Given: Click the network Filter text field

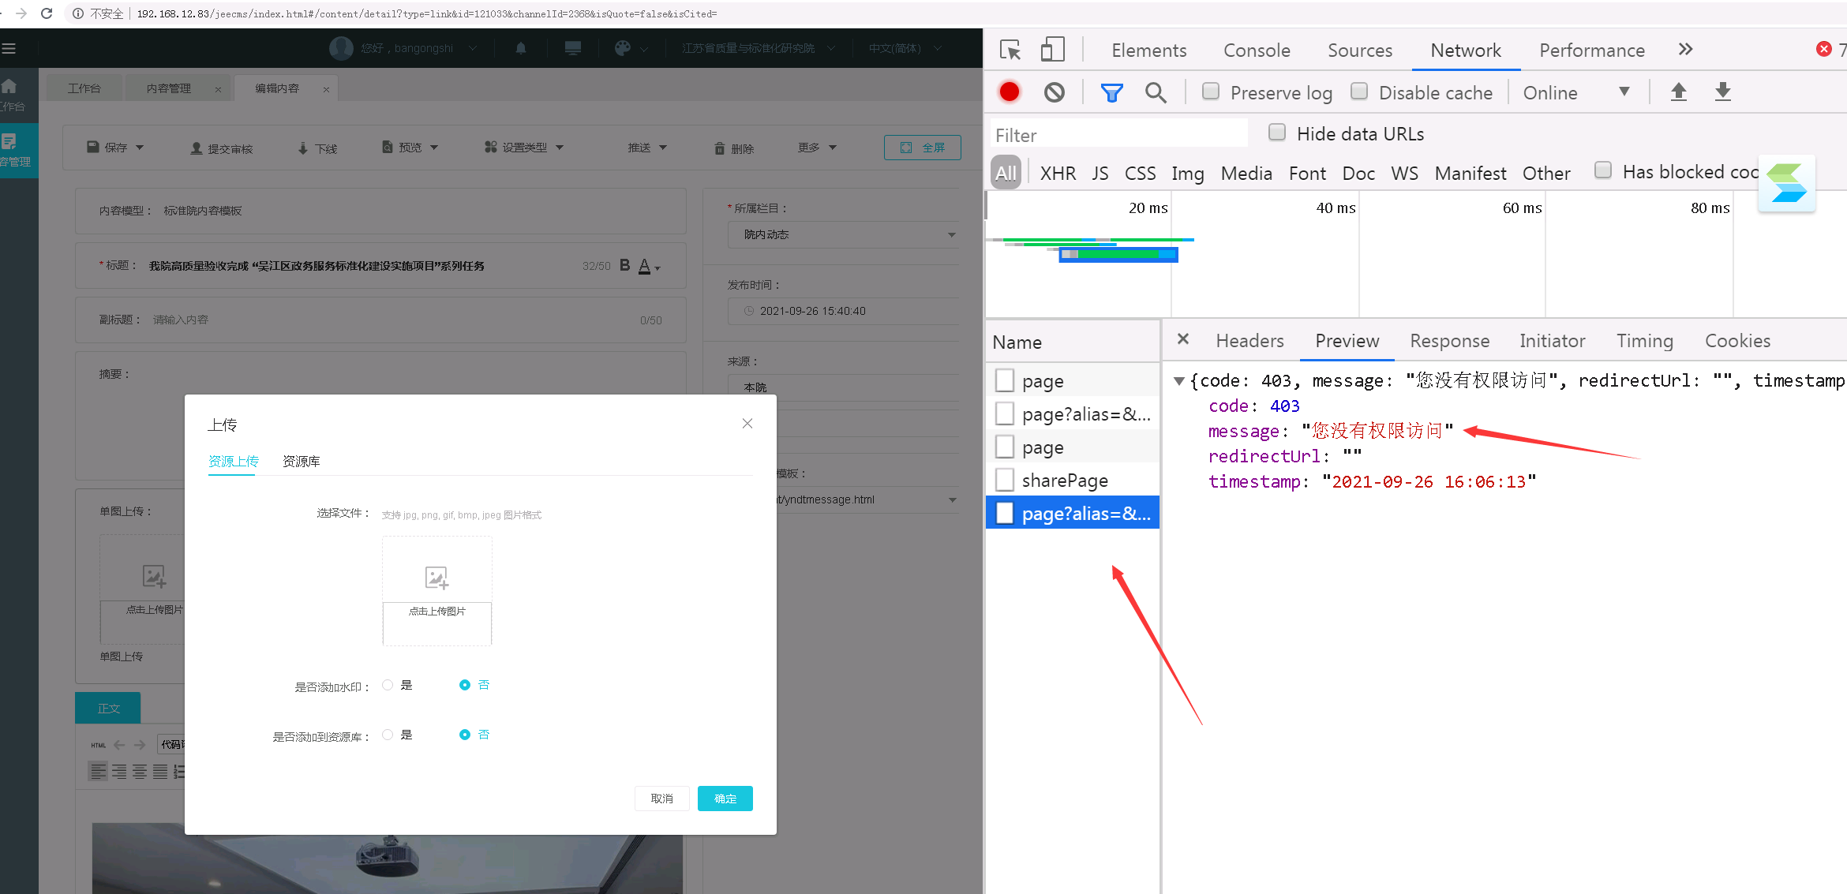Looking at the screenshot, I should [x=1118, y=135].
